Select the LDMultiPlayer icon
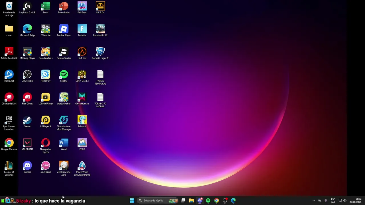 pyautogui.click(x=46, y=99)
